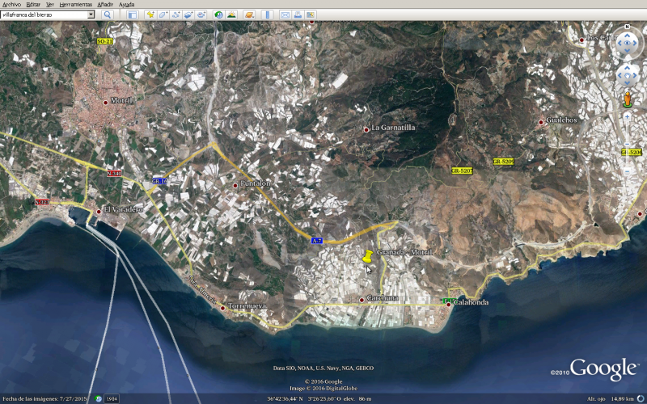
Task: Click the 1984 historical imagery button
Action: click(x=112, y=398)
